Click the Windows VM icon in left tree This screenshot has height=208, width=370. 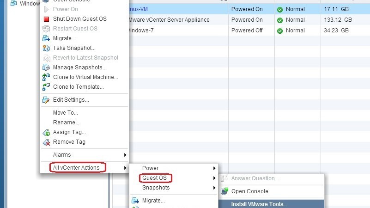[14, 3]
